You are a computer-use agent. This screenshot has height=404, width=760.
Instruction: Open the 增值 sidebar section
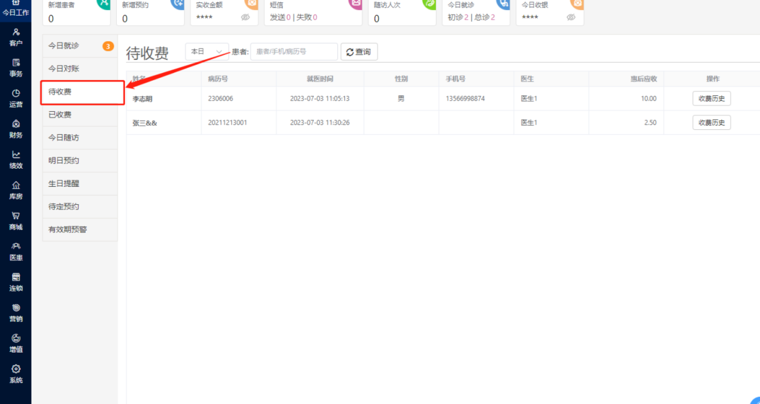[x=16, y=343]
